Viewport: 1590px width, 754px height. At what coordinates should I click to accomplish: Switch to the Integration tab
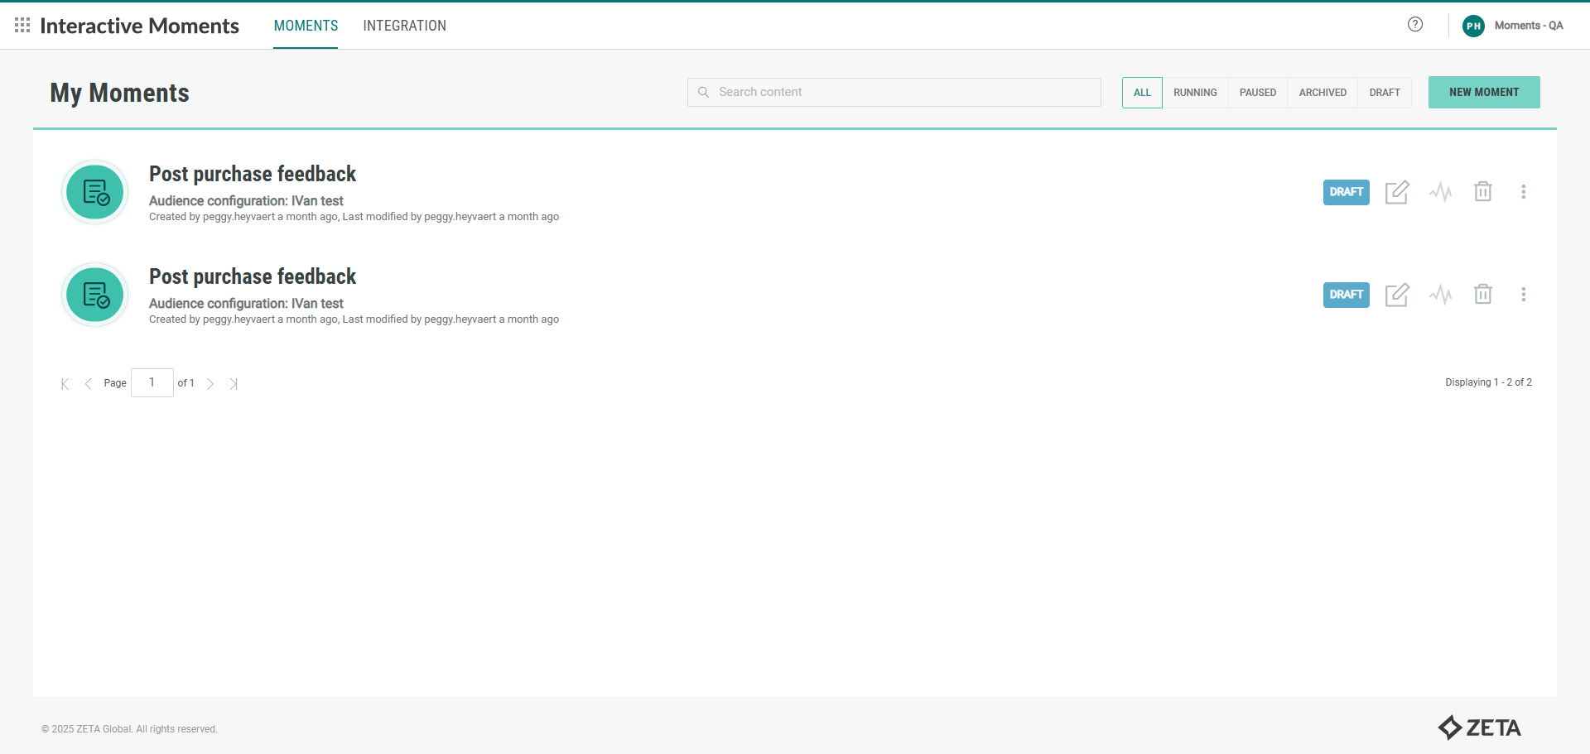(x=404, y=26)
